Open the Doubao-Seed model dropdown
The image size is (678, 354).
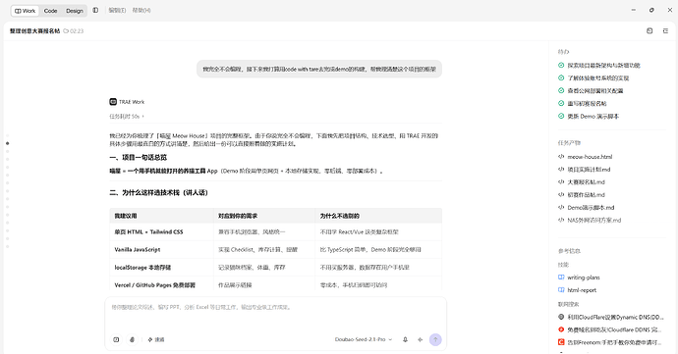coord(364,339)
